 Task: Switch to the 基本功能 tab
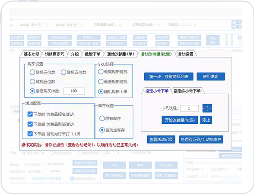click(32, 54)
